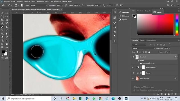Image resolution: width=180 pixels, height=101 pixels.
Task: Open Fluxo dropdown in options bar
Action: (x=79, y=5)
